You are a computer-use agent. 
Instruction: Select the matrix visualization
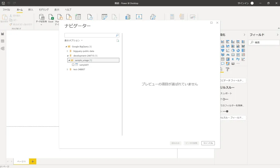(228, 59)
